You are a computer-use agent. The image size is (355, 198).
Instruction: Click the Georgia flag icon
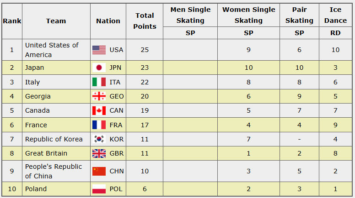(99, 96)
